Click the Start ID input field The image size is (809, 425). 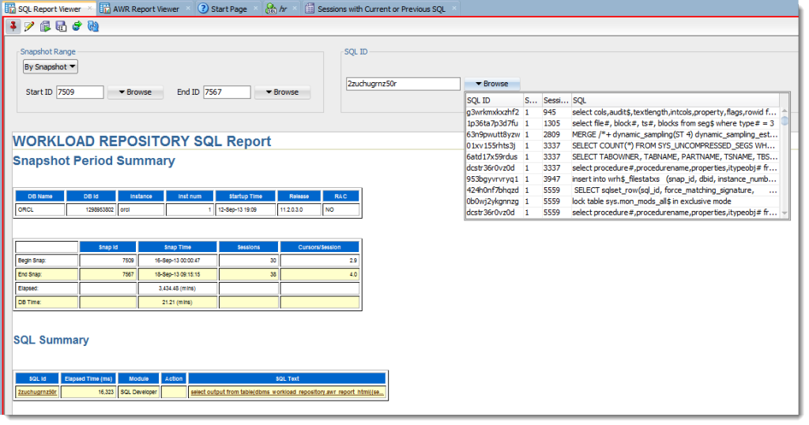point(80,92)
